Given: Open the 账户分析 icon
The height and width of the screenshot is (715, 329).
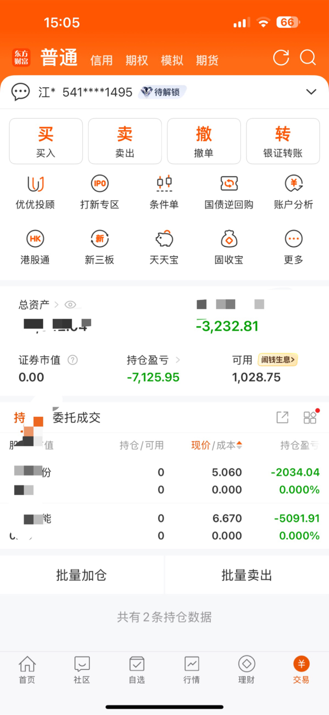Looking at the screenshot, I should coord(293,184).
